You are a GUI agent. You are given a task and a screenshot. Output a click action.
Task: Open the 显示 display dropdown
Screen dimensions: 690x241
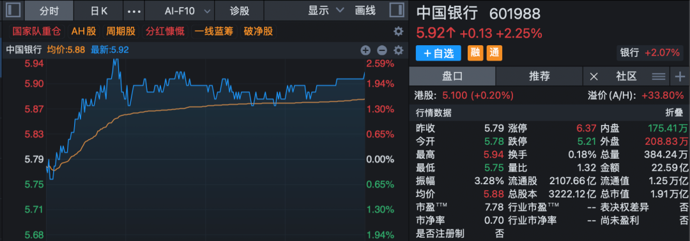pyautogui.click(x=326, y=11)
